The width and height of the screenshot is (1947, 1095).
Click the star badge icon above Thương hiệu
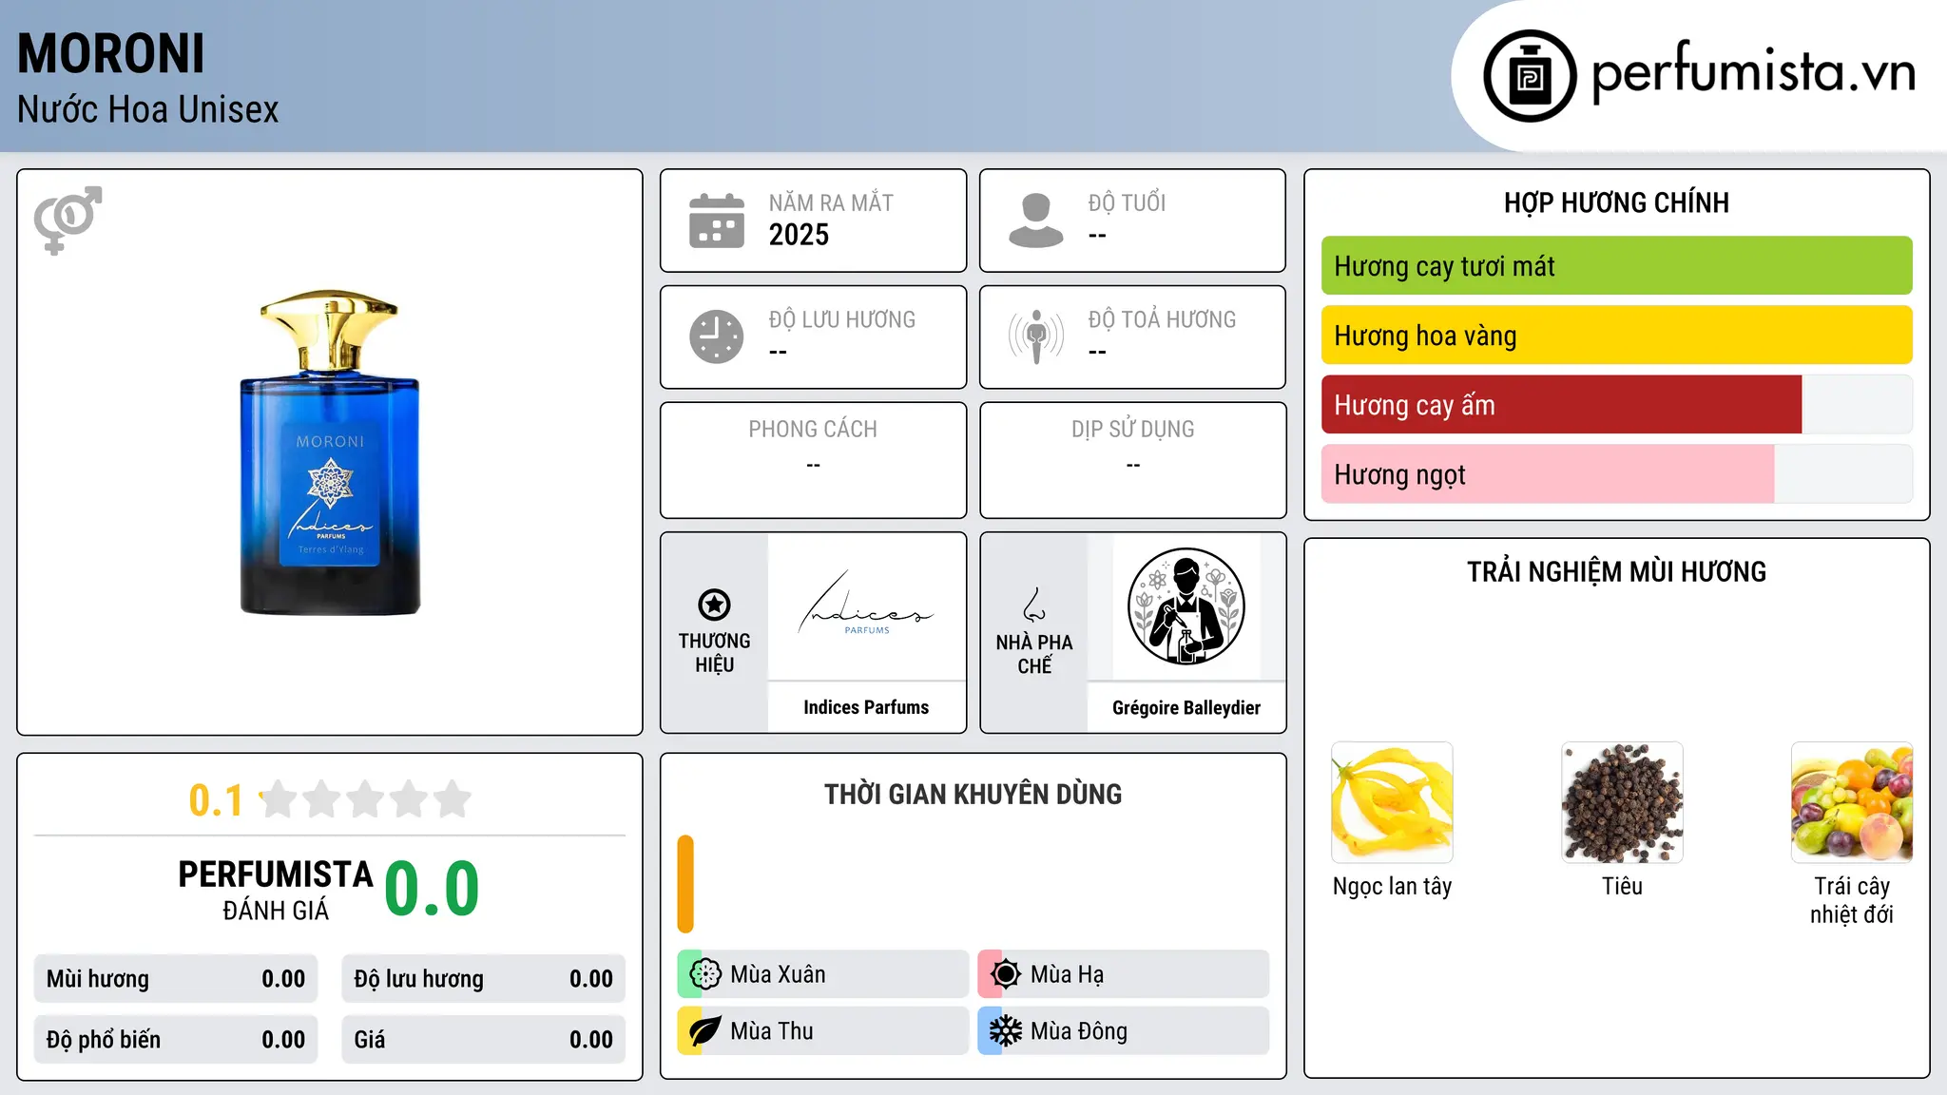(714, 605)
